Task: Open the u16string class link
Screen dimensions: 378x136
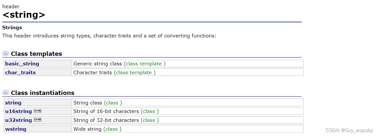Action: click(x=18, y=111)
